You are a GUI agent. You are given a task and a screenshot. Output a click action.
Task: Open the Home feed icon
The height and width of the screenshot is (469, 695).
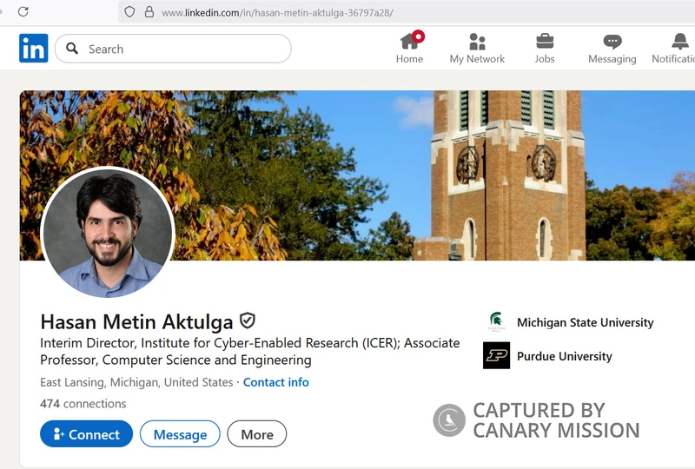[x=410, y=42]
